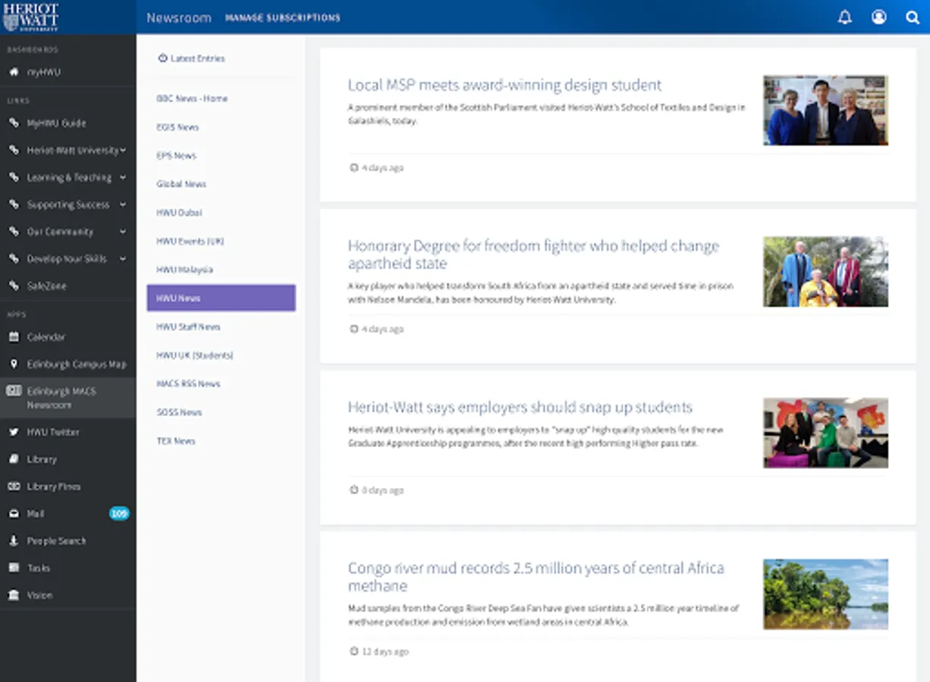Click the book icon beside Library

coord(14,459)
